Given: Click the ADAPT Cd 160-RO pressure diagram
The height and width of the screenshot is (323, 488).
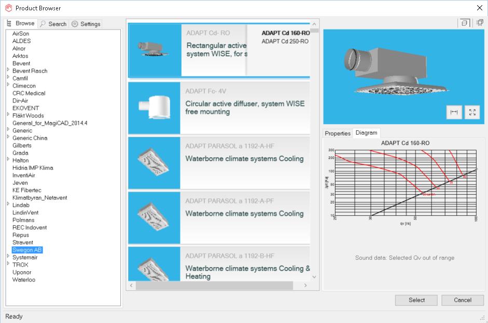Looking at the screenshot, I should pyautogui.click(x=405, y=183).
